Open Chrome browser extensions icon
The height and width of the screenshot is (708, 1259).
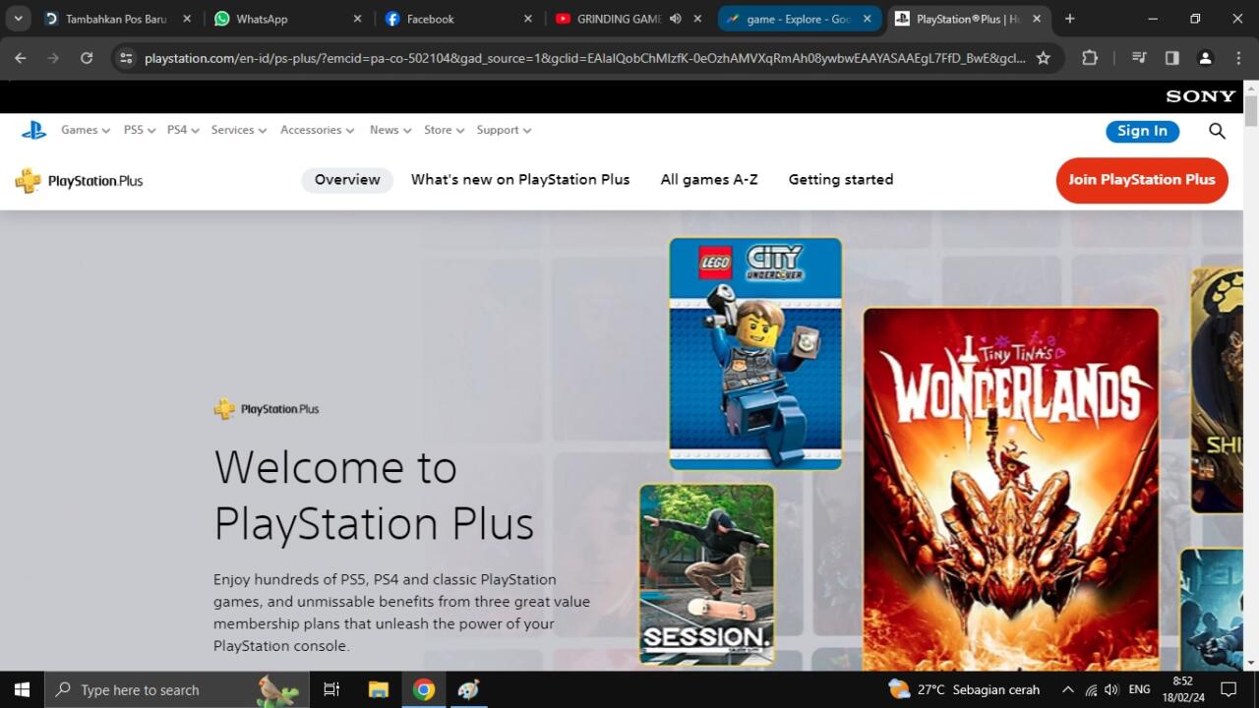(1089, 58)
